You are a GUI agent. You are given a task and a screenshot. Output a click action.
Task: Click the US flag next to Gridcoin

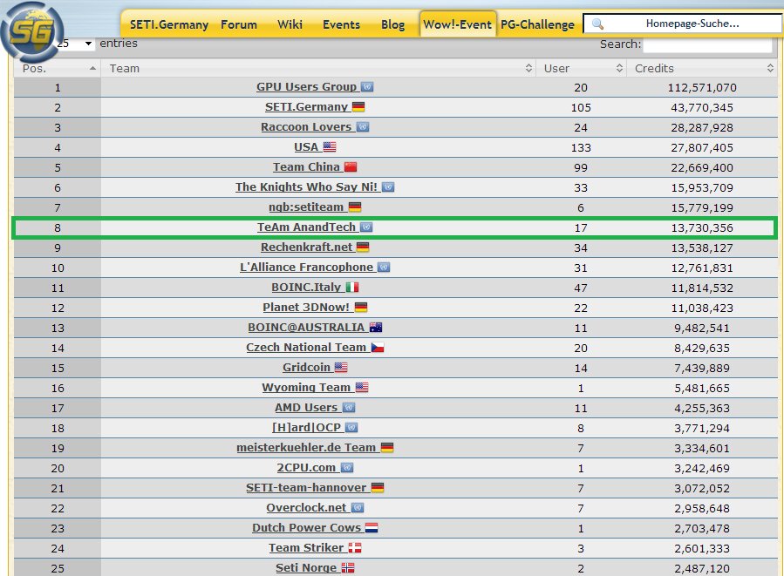coord(341,367)
